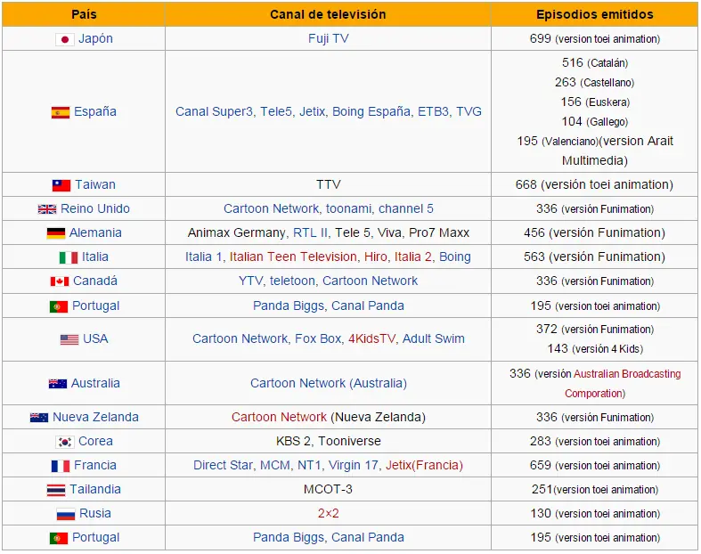Screen dimensions: 701x554
Task: Click the Germany flag next to Alemania
Action: click(56, 233)
